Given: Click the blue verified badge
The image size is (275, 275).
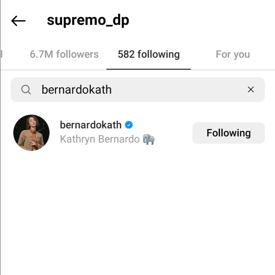Looking at the screenshot, I should coord(129,125).
